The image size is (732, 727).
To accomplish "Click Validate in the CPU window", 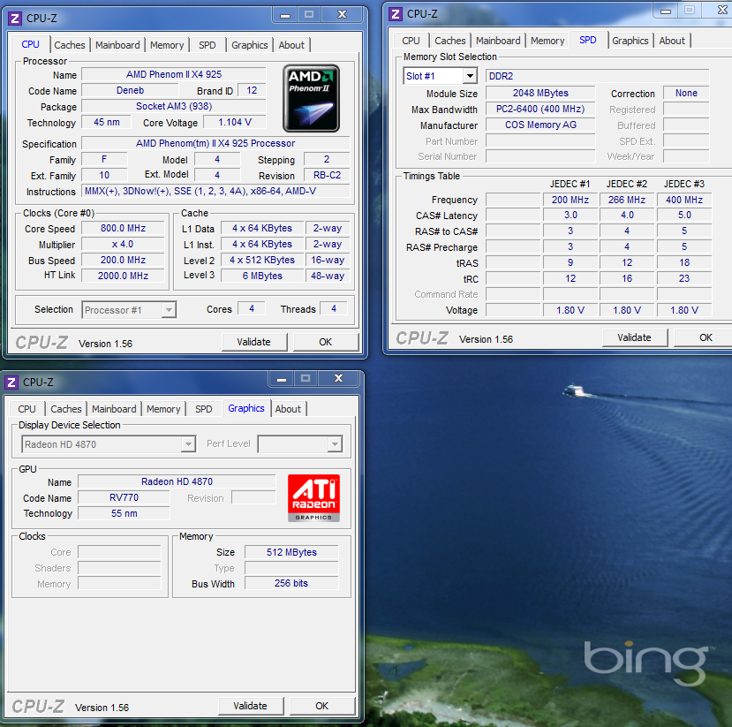I will click(x=254, y=342).
